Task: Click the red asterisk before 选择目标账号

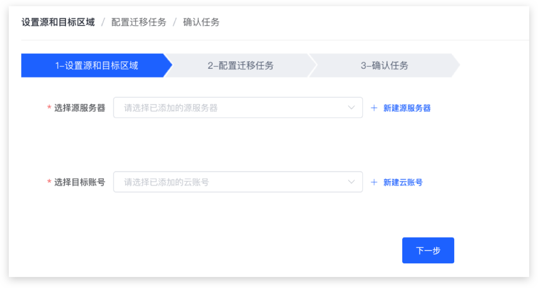Action: [49, 182]
